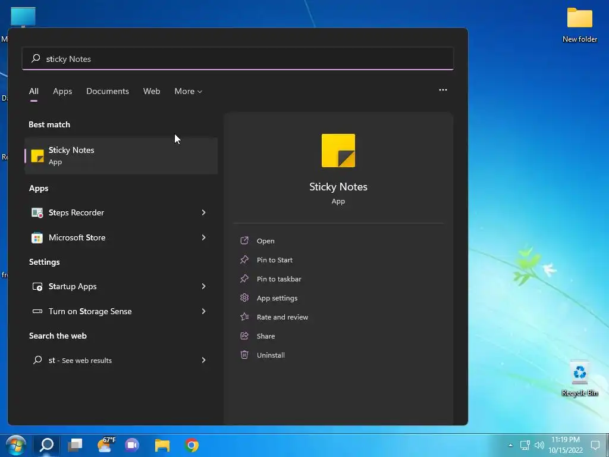The height and width of the screenshot is (457, 609).
Task: Click the Start orb on the taskbar
Action: tap(16, 445)
